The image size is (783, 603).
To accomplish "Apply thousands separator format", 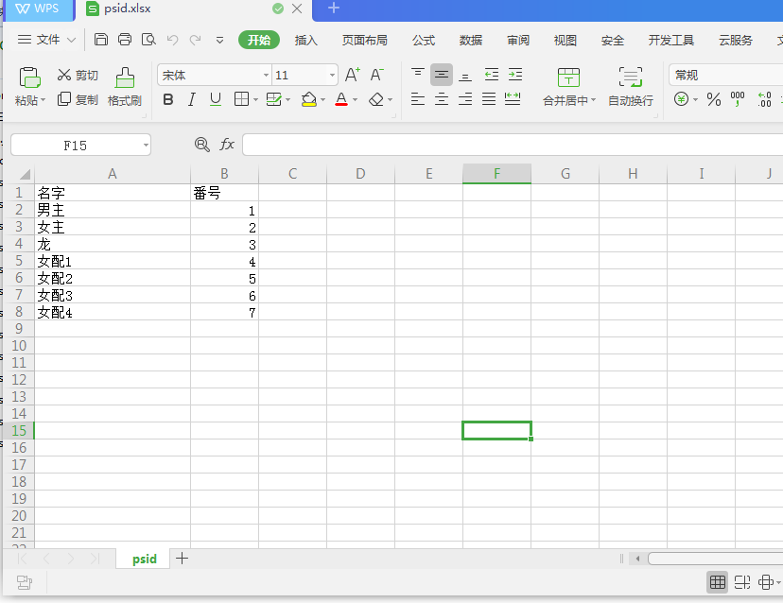I will pyautogui.click(x=738, y=99).
